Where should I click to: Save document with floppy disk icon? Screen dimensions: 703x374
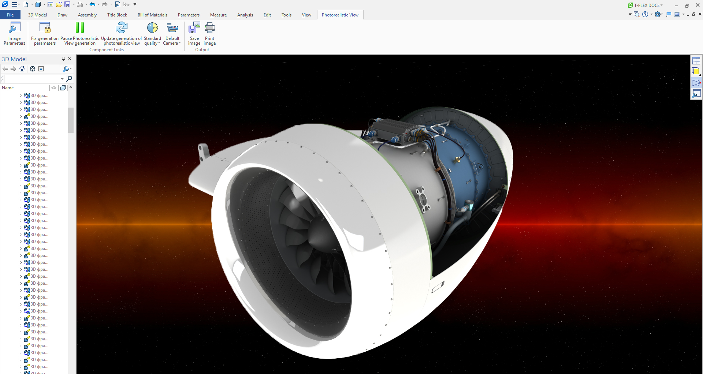click(67, 4)
